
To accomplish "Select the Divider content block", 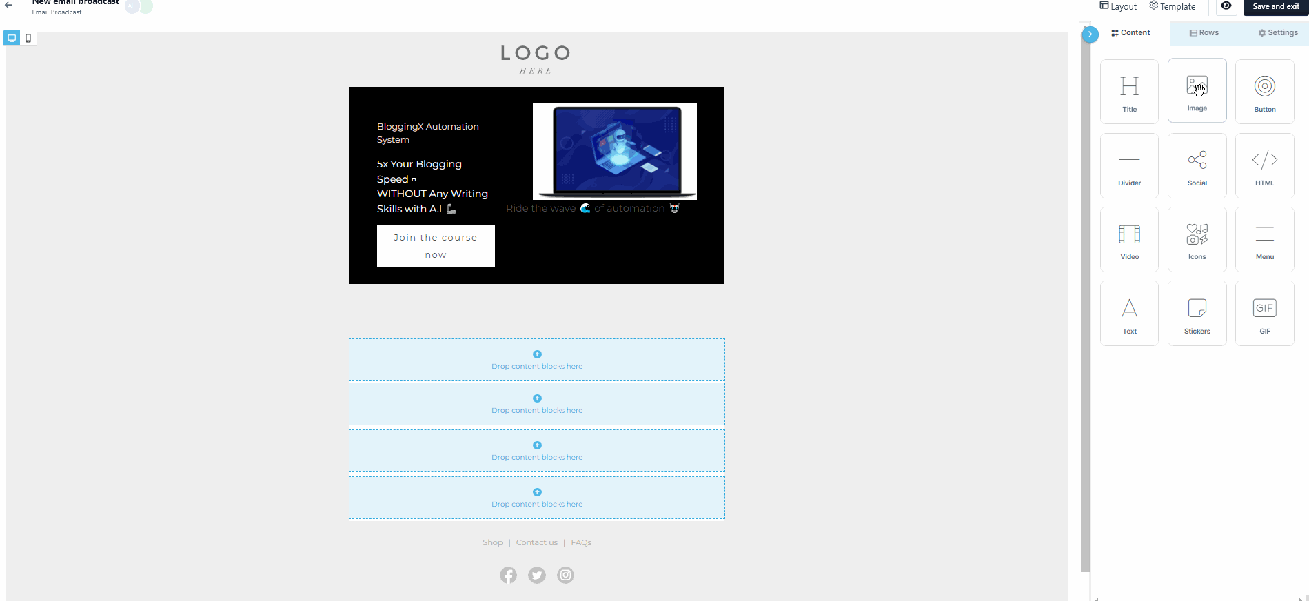I will pos(1129,165).
